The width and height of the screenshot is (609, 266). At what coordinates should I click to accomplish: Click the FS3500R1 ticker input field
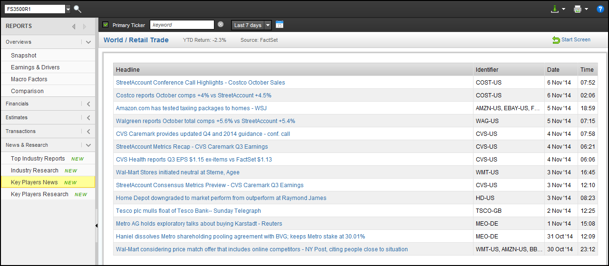point(34,9)
